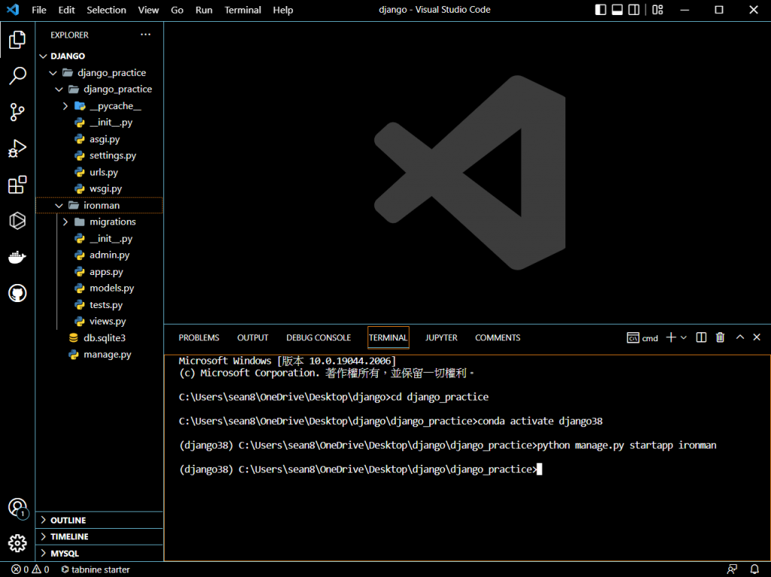Viewport: 771px width, 577px height.
Task: Open the hexagon extension view in activity bar
Action: 17,221
